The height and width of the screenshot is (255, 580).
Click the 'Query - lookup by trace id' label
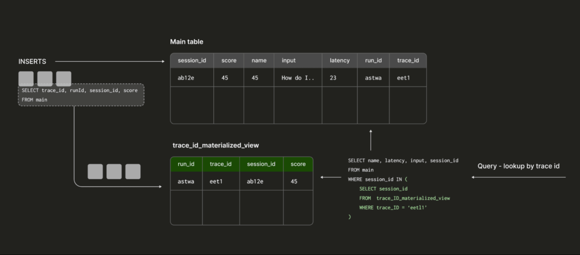[x=518, y=166]
